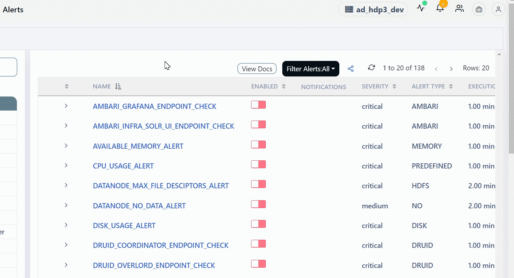Viewport: 514px width, 278px height.
Task: Open the user profile icon
Action: 498,9
